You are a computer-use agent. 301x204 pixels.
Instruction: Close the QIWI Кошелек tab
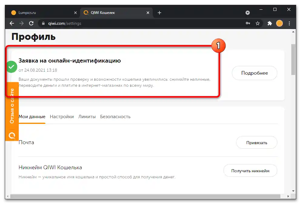(x=148, y=13)
